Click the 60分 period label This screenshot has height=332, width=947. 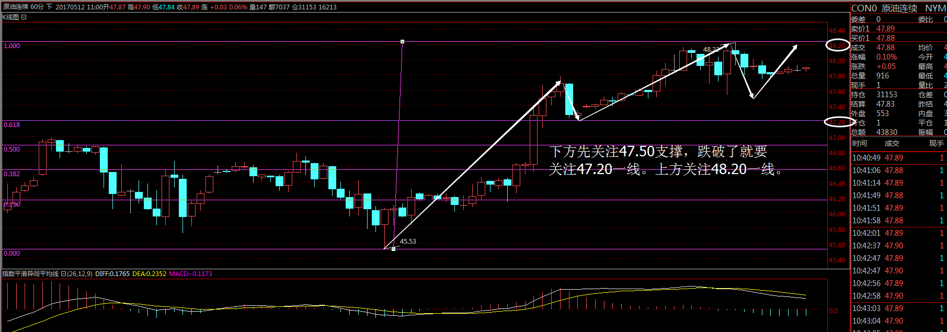(x=37, y=7)
